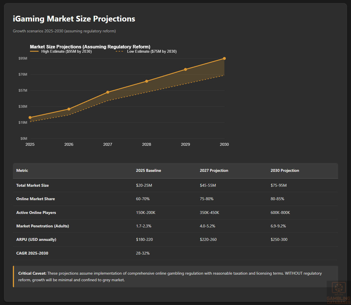351x305 pixels.
Task: Select the 2025 data point on the chart
Action: coord(30,118)
